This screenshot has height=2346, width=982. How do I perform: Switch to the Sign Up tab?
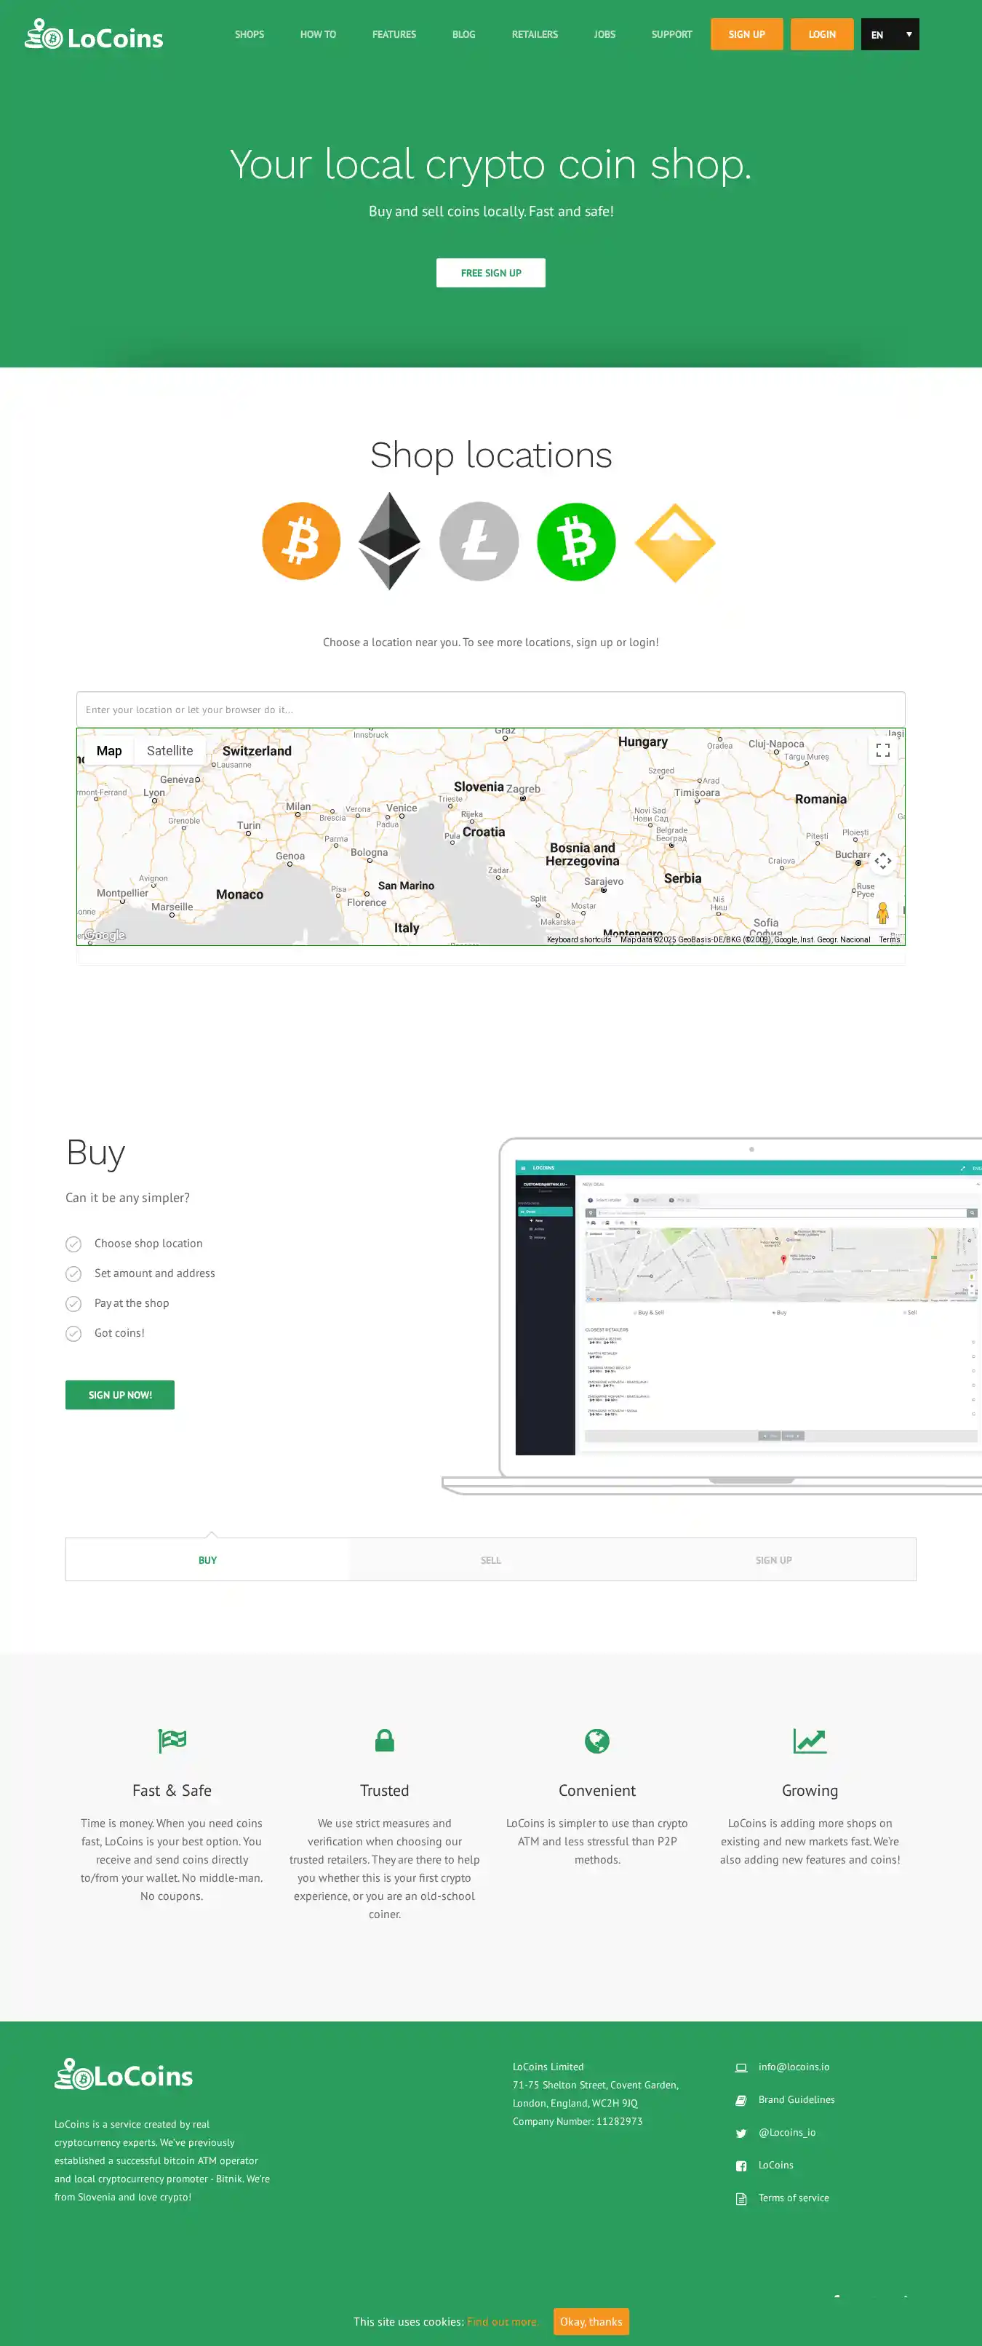point(773,1560)
